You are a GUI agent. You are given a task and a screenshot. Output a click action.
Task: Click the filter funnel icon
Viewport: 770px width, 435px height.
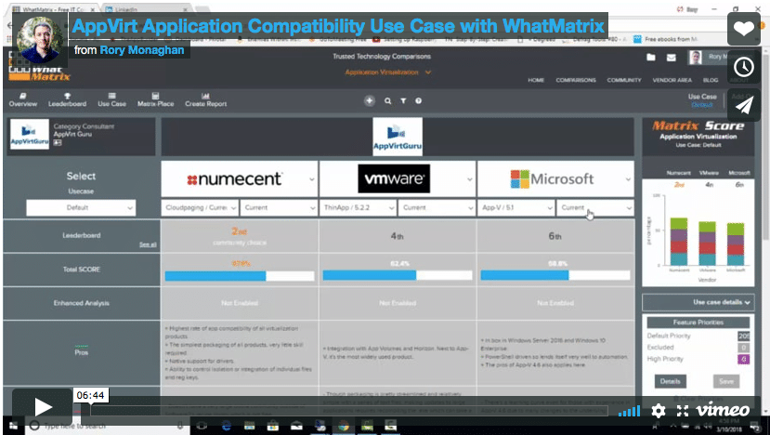pyautogui.click(x=403, y=100)
